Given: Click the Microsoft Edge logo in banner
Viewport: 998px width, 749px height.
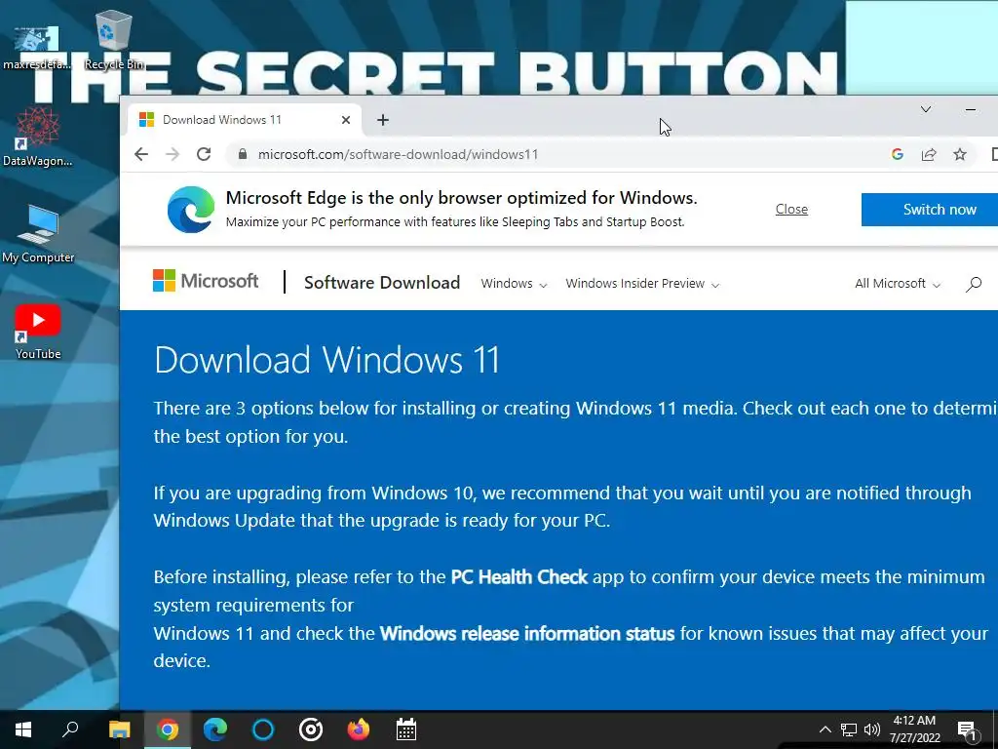Looking at the screenshot, I should pos(191,209).
